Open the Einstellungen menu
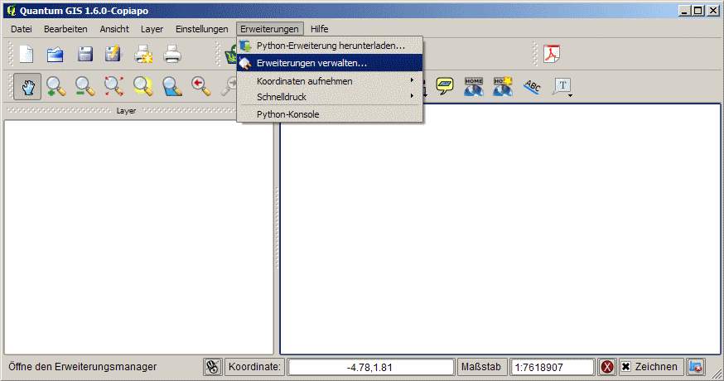Image resolution: width=724 pixels, height=381 pixels. pyautogui.click(x=202, y=29)
